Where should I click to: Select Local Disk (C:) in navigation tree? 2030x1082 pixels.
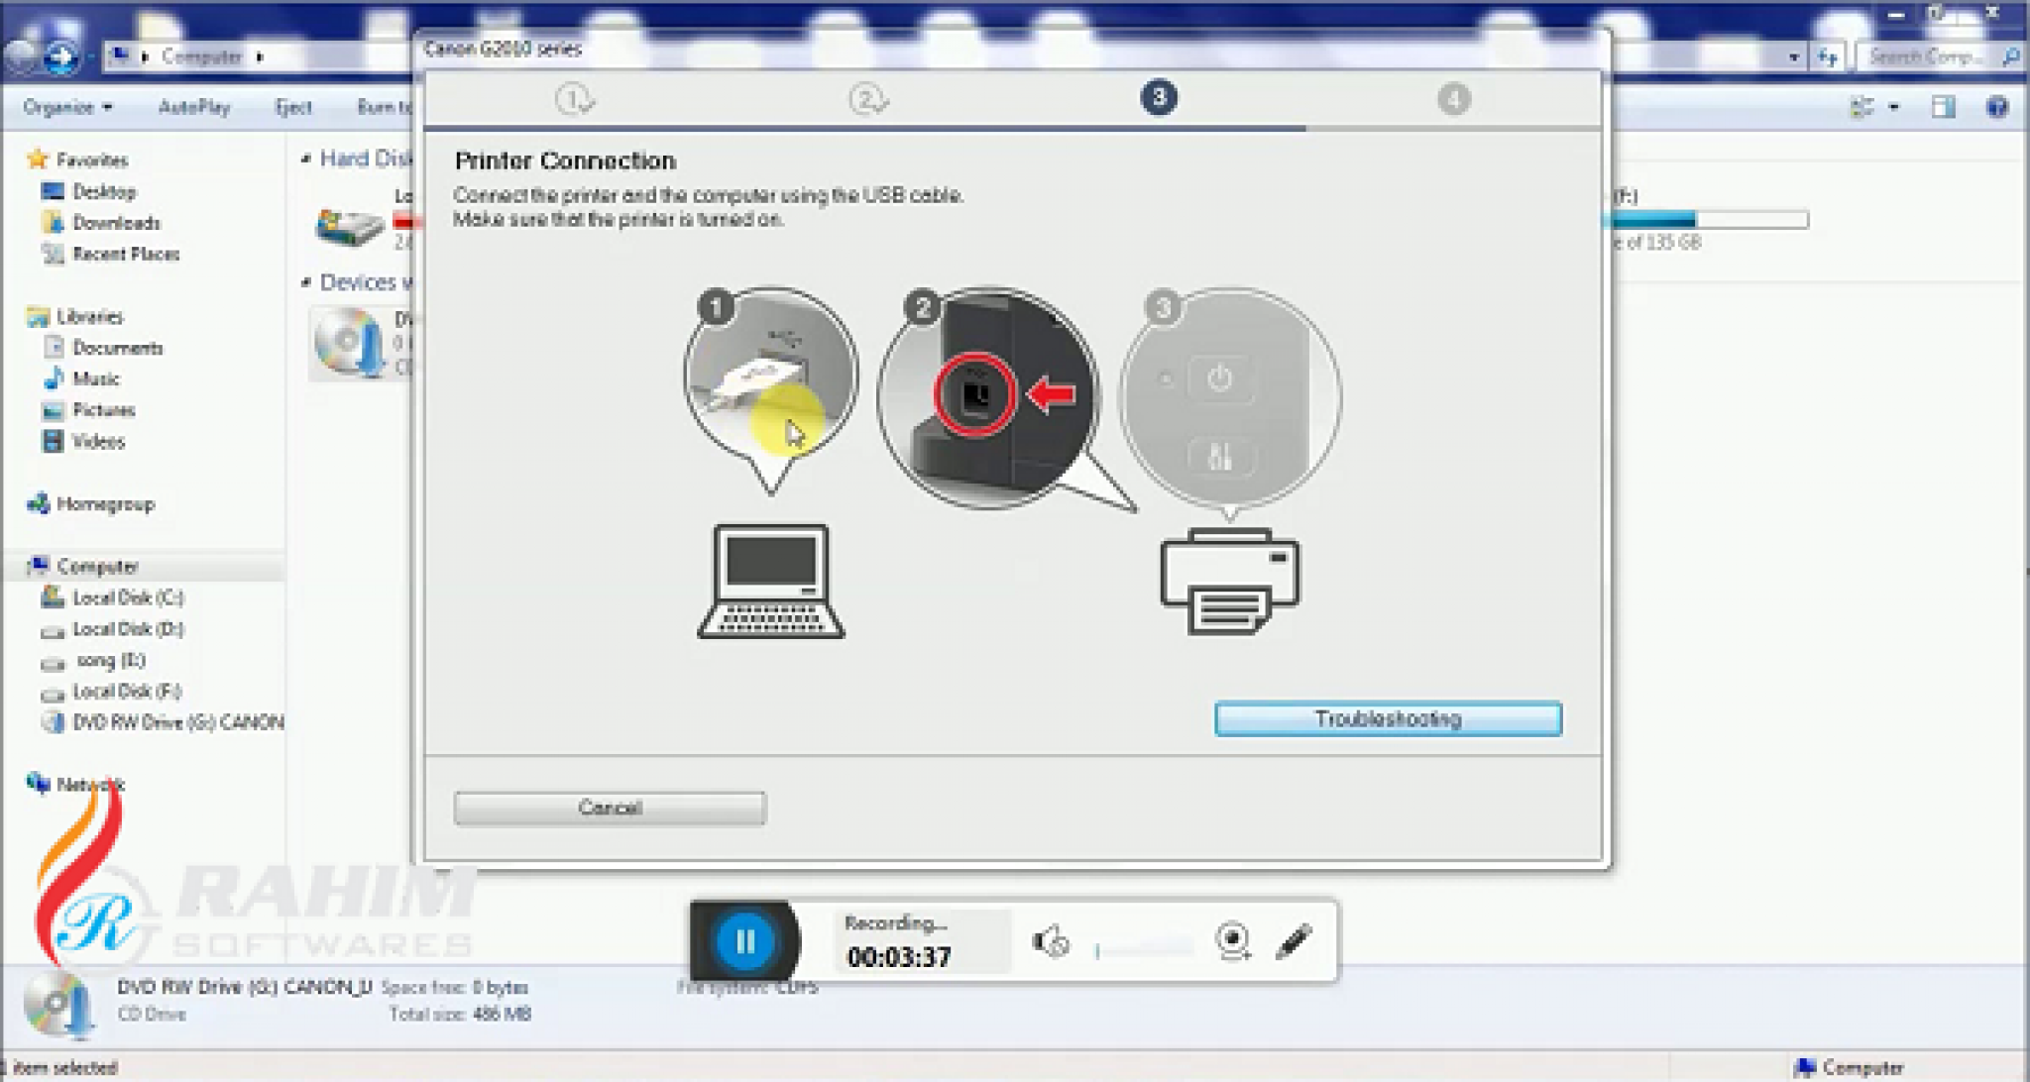click(127, 597)
